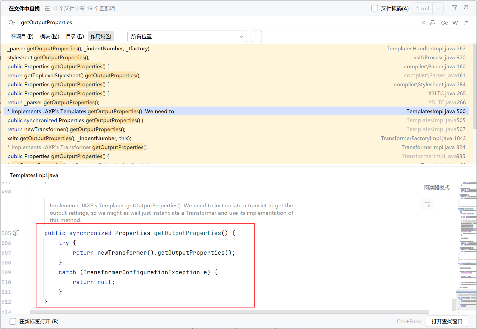Switch to the 模块 (M) tab

click(x=50, y=36)
